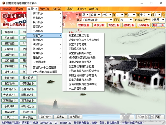
Task: Click the 每日一卦 button
Action: [159, 25]
